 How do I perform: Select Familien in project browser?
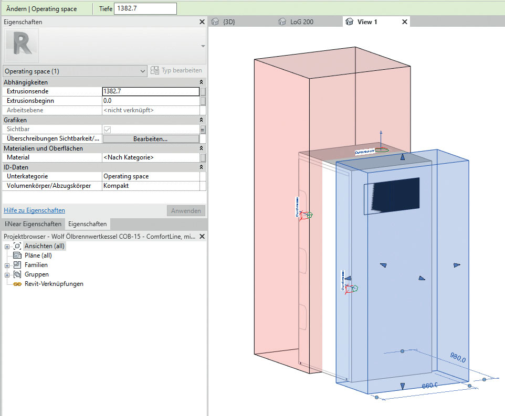click(x=36, y=265)
